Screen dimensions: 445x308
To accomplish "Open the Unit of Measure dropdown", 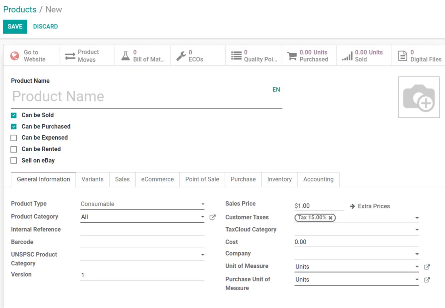I will 417,267.
